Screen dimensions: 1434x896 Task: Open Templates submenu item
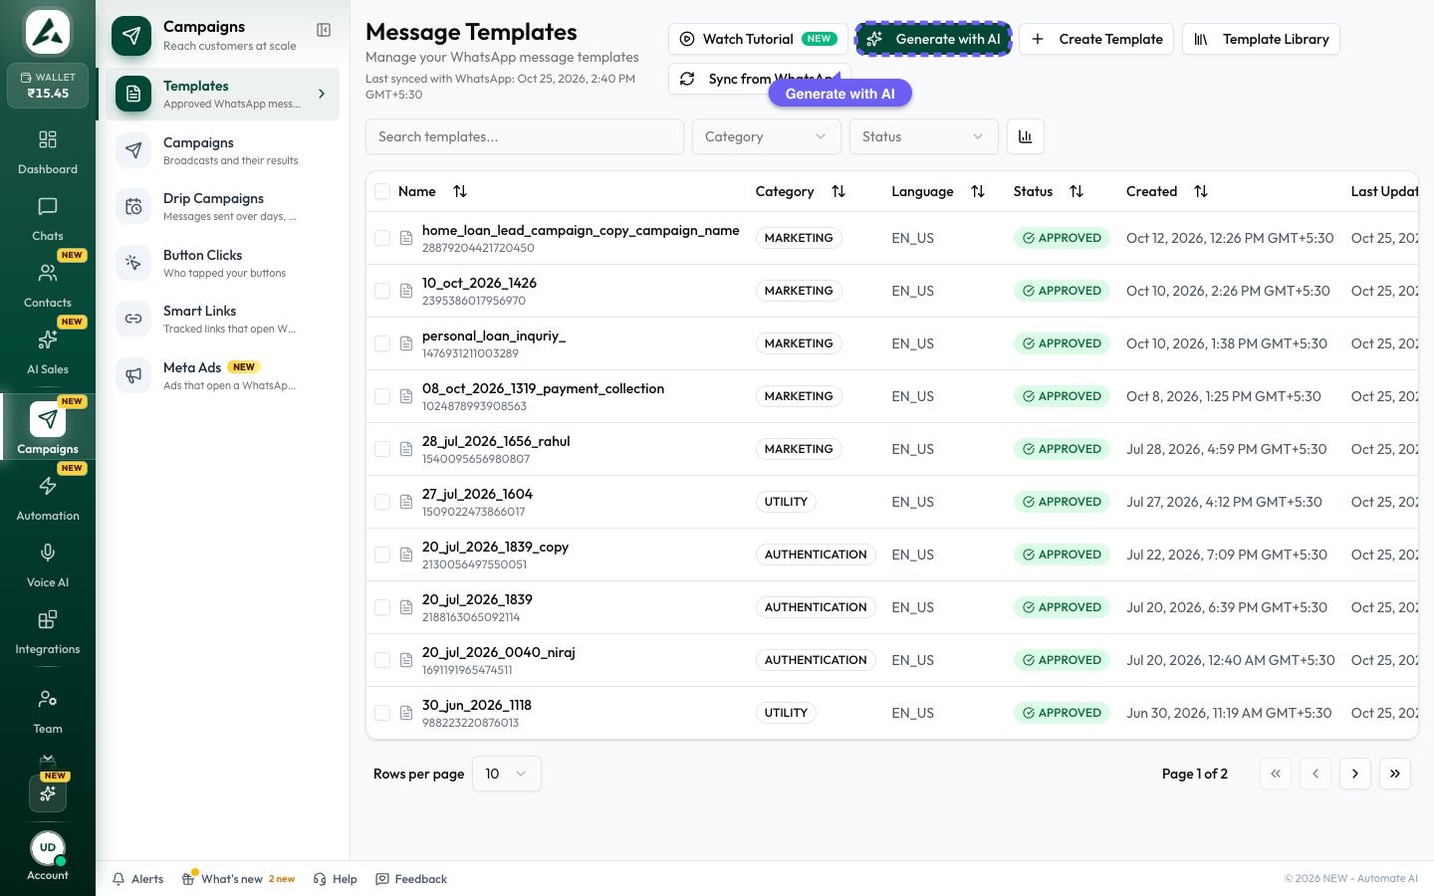(223, 94)
